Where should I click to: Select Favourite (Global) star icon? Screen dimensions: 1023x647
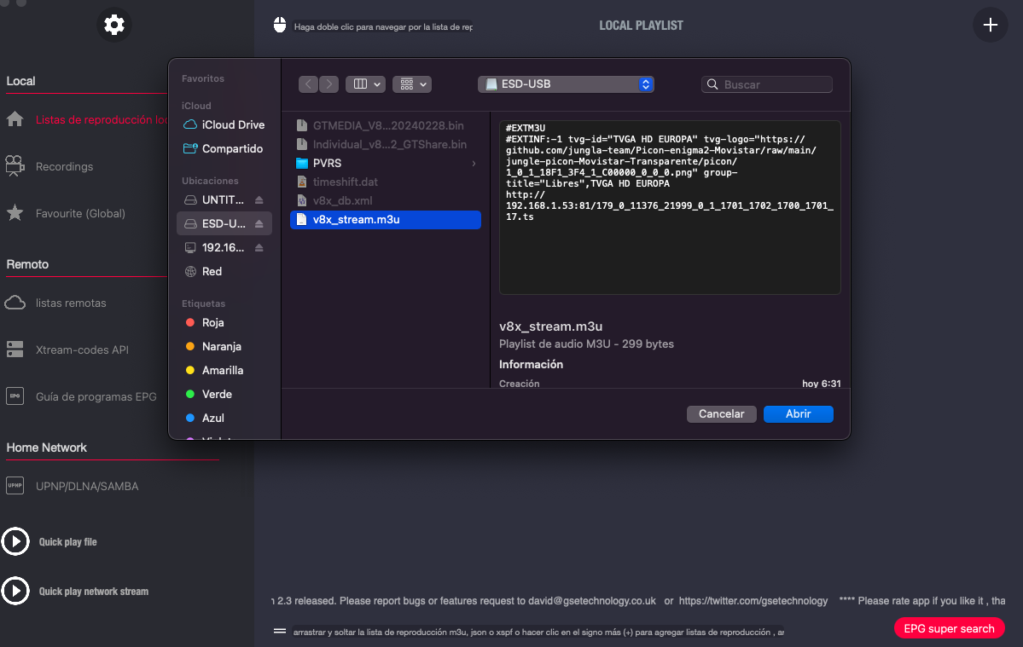pyautogui.click(x=15, y=213)
